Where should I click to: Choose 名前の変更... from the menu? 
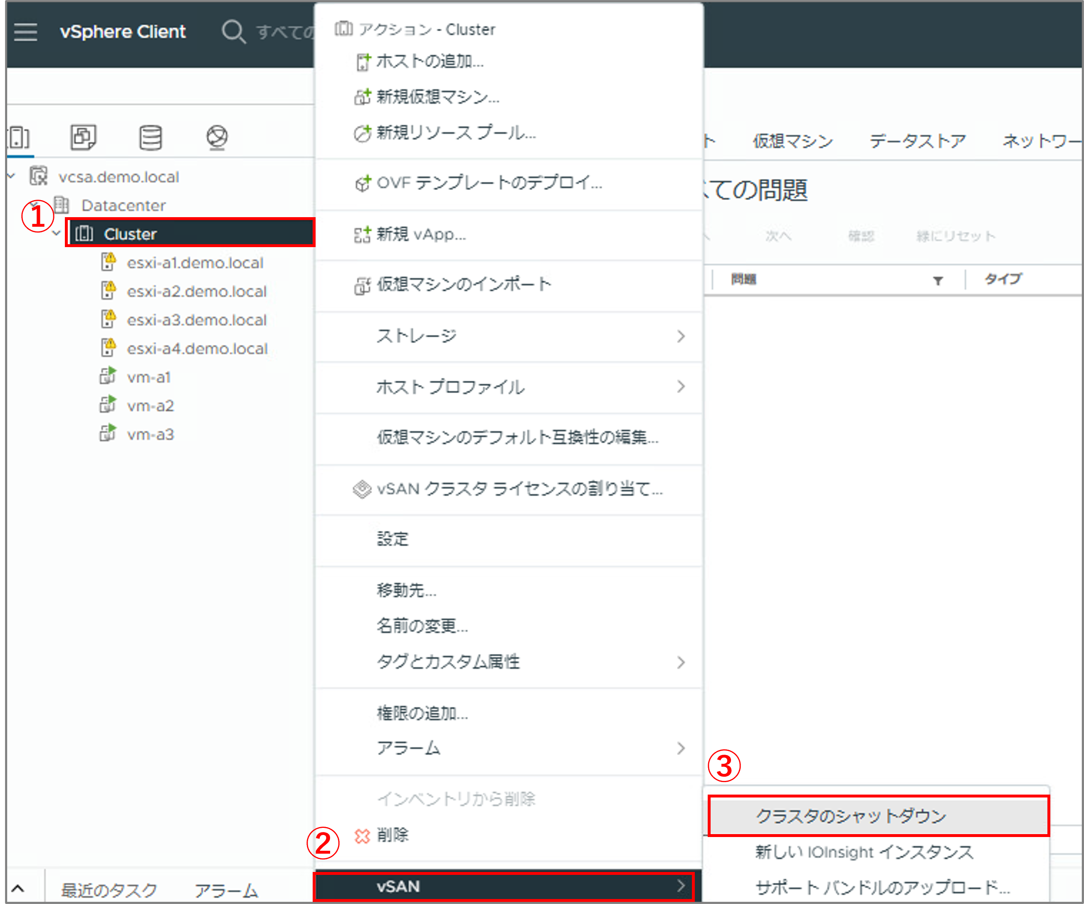point(422,626)
